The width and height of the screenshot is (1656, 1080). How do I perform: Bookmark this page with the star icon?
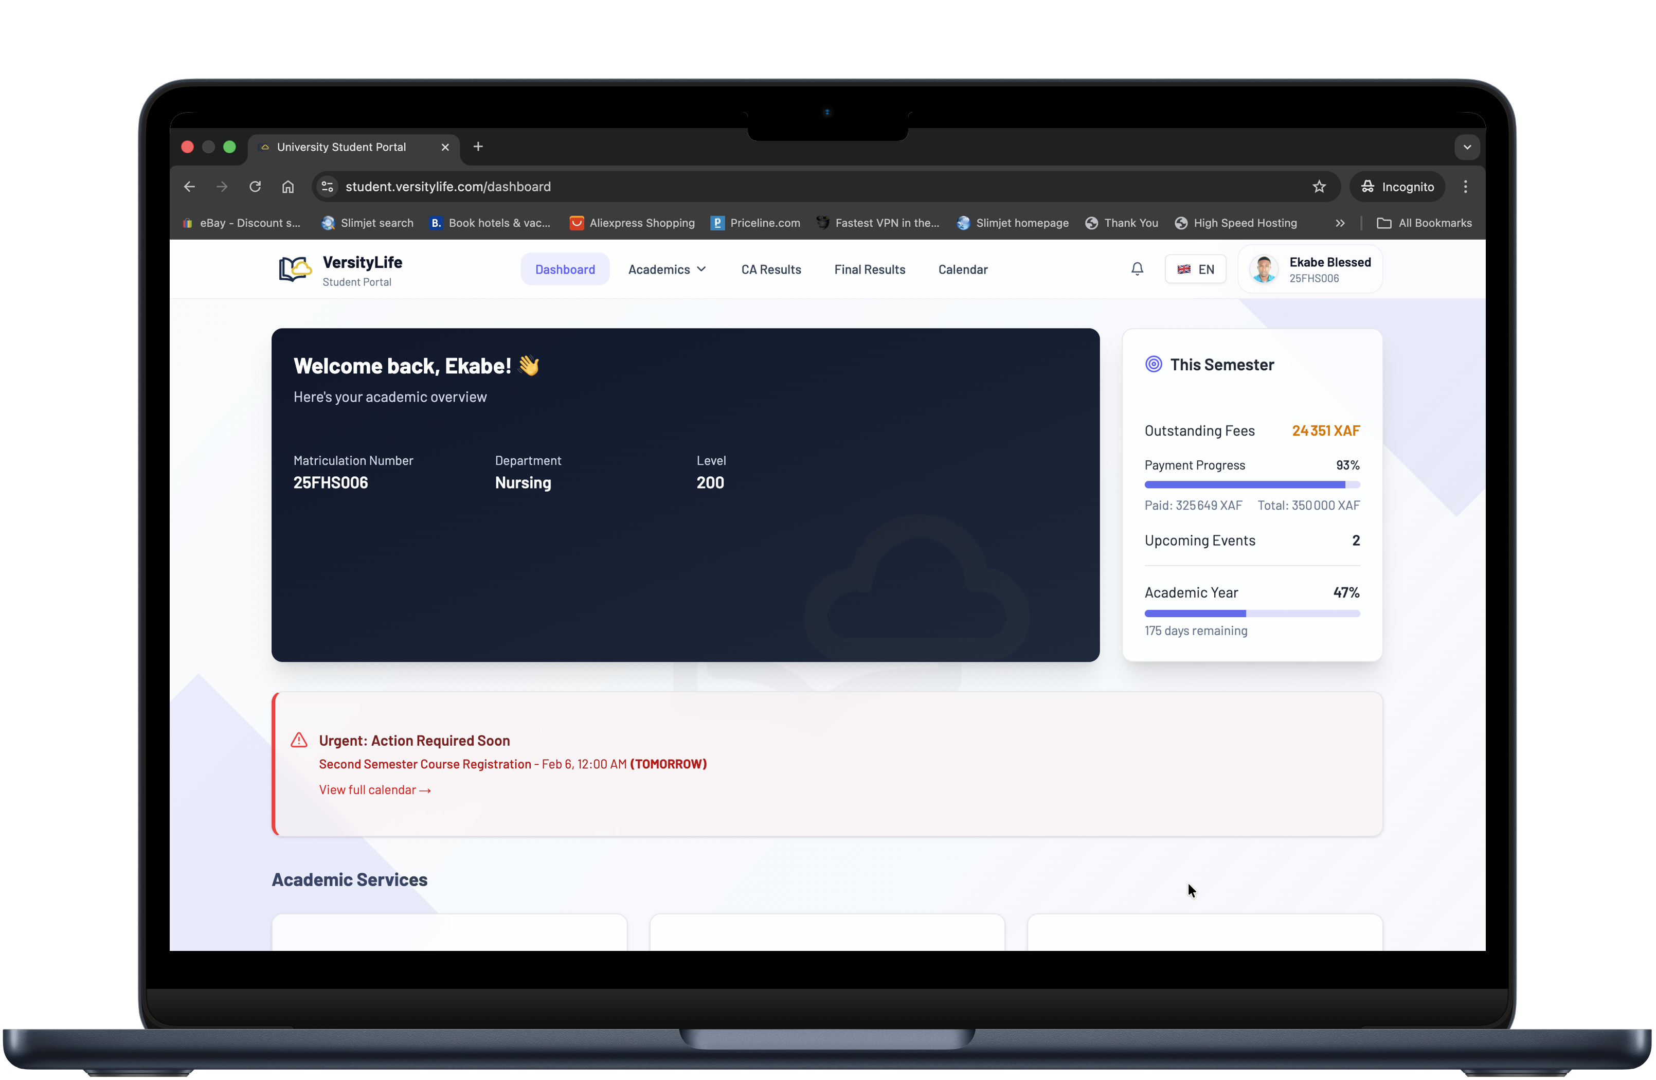[1319, 187]
